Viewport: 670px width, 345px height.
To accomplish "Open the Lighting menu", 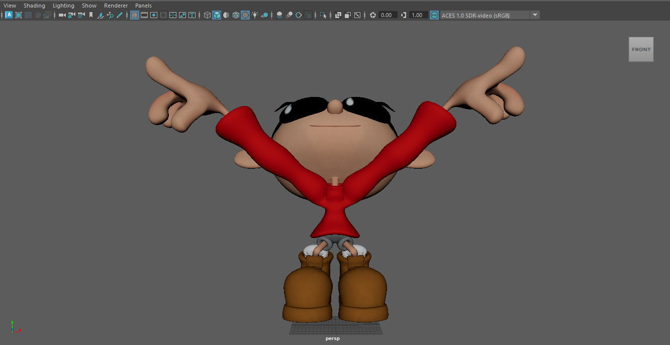I will tap(63, 6).
